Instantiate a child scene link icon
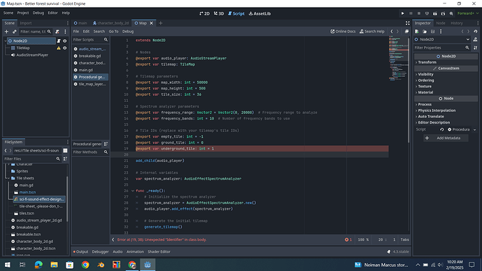The height and width of the screenshot is (271, 482). [15, 31]
